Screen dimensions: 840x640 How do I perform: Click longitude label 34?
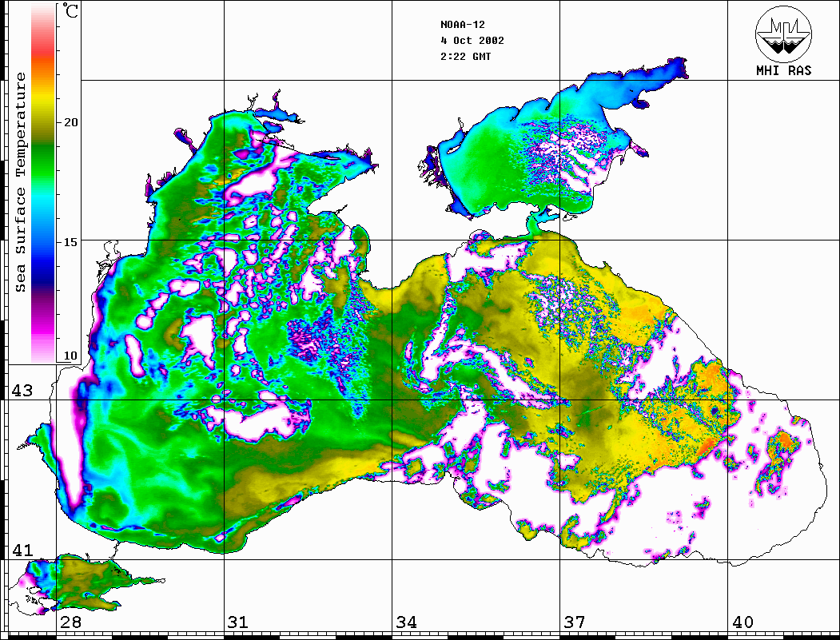[406, 622]
